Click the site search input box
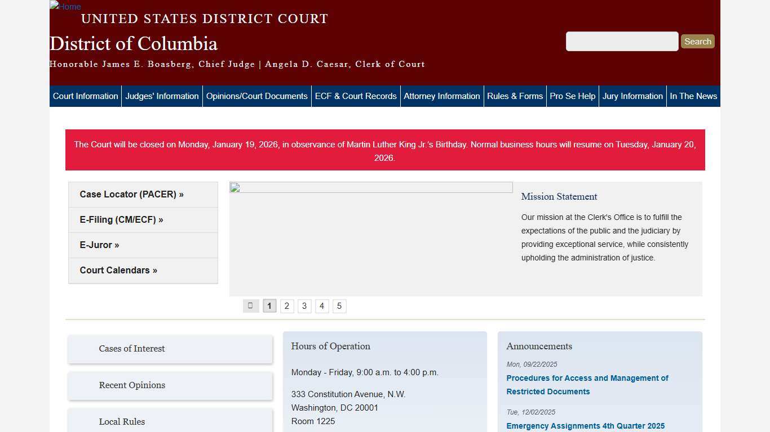Image resolution: width=770 pixels, height=432 pixels. coord(621,41)
